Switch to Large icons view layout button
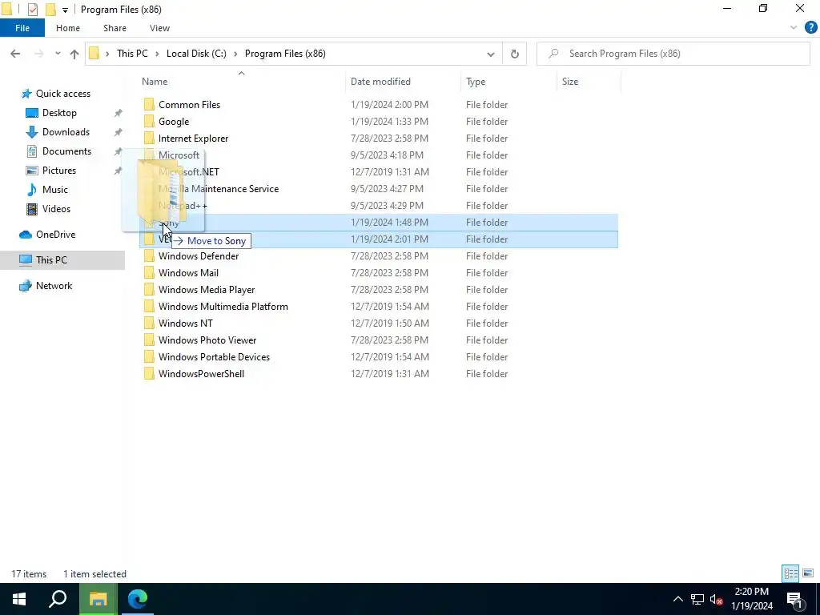The height and width of the screenshot is (615, 820). click(808, 573)
